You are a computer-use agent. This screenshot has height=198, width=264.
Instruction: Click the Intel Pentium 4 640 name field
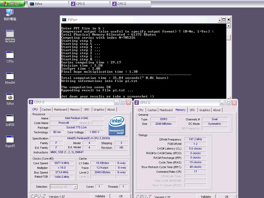77,118
